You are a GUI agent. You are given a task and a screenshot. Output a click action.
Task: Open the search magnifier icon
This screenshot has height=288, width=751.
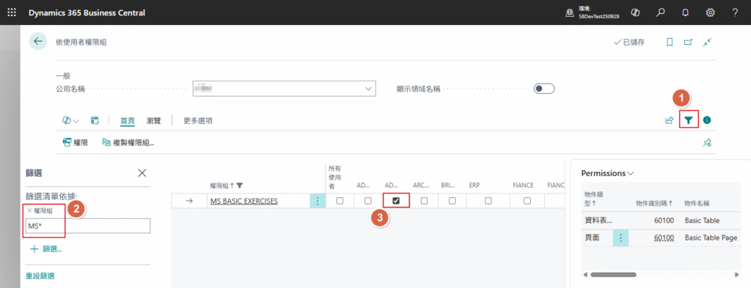pos(661,13)
